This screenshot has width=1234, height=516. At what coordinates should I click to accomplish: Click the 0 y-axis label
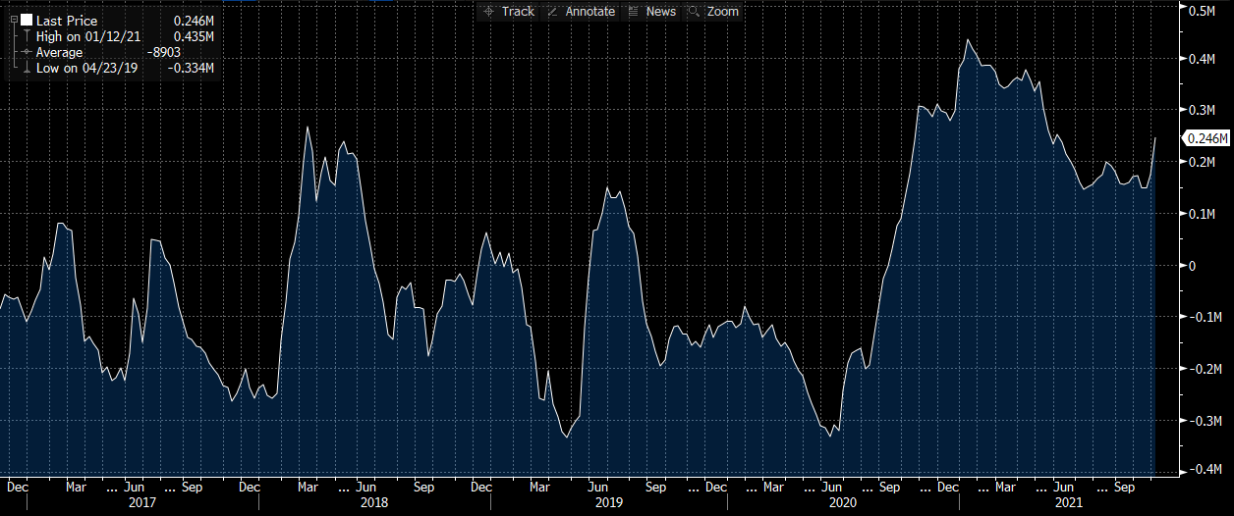click(x=1193, y=265)
